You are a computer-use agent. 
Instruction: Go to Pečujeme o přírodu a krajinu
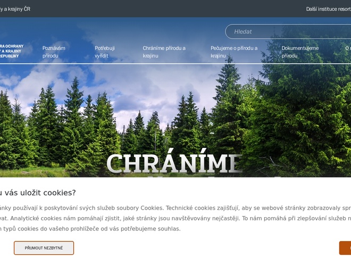233,52
